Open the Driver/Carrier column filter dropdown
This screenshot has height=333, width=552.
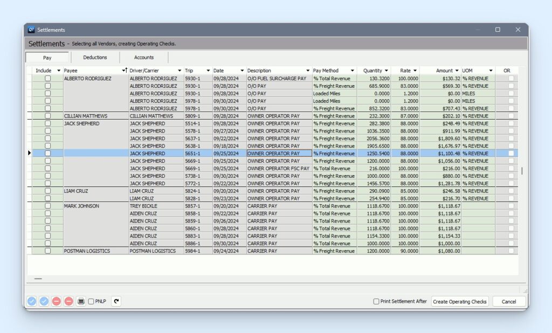(180, 71)
